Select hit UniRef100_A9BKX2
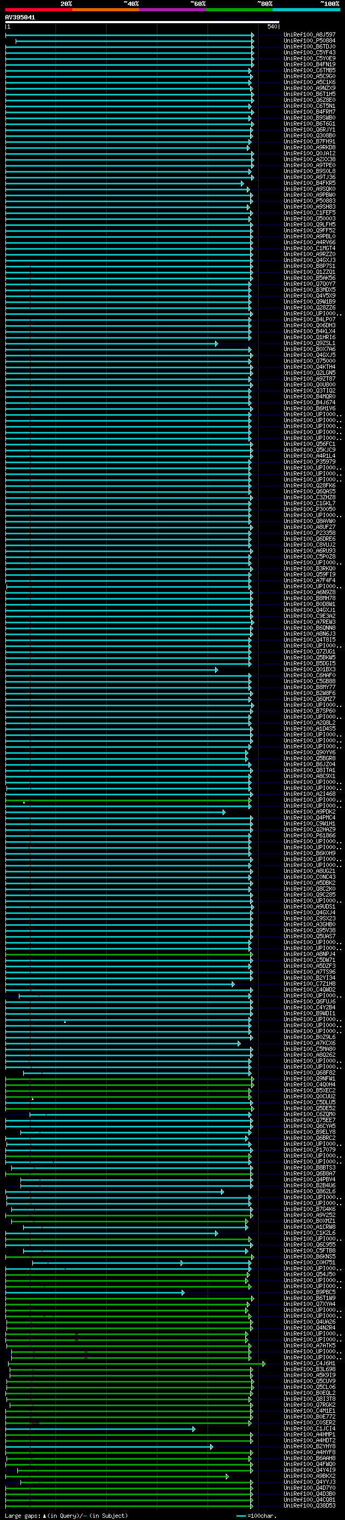The height and width of the screenshot is (1520, 345). pyautogui.click(x=309, y=1476)
